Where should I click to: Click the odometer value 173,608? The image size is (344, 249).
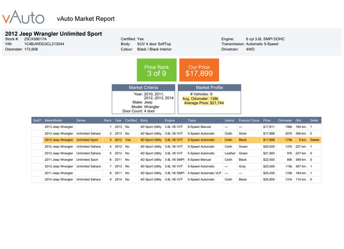coord(31,49)
